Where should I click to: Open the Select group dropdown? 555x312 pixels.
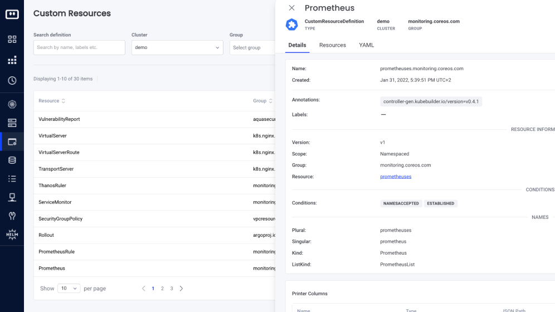click(252, 47)
